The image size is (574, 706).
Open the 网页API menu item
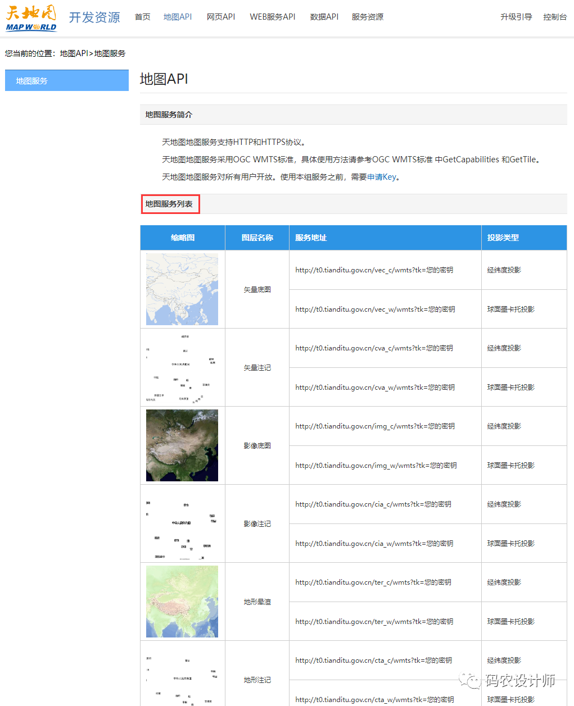[x=221, y=17]
